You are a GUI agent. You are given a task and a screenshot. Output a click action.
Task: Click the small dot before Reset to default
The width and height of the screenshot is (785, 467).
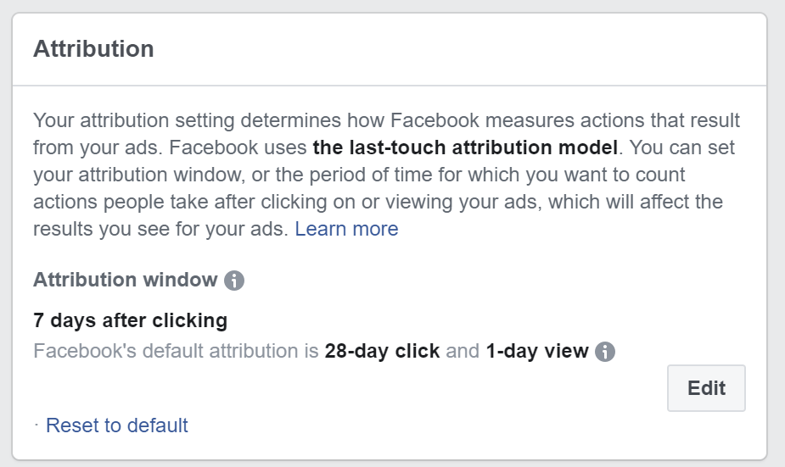[x=36, y=425]
